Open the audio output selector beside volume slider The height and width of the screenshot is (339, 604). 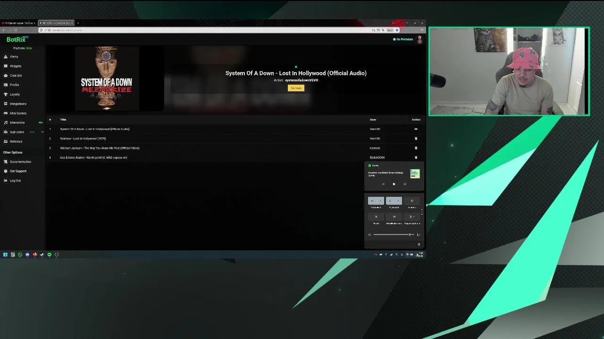pyautogui.click(x=418, y=234)
